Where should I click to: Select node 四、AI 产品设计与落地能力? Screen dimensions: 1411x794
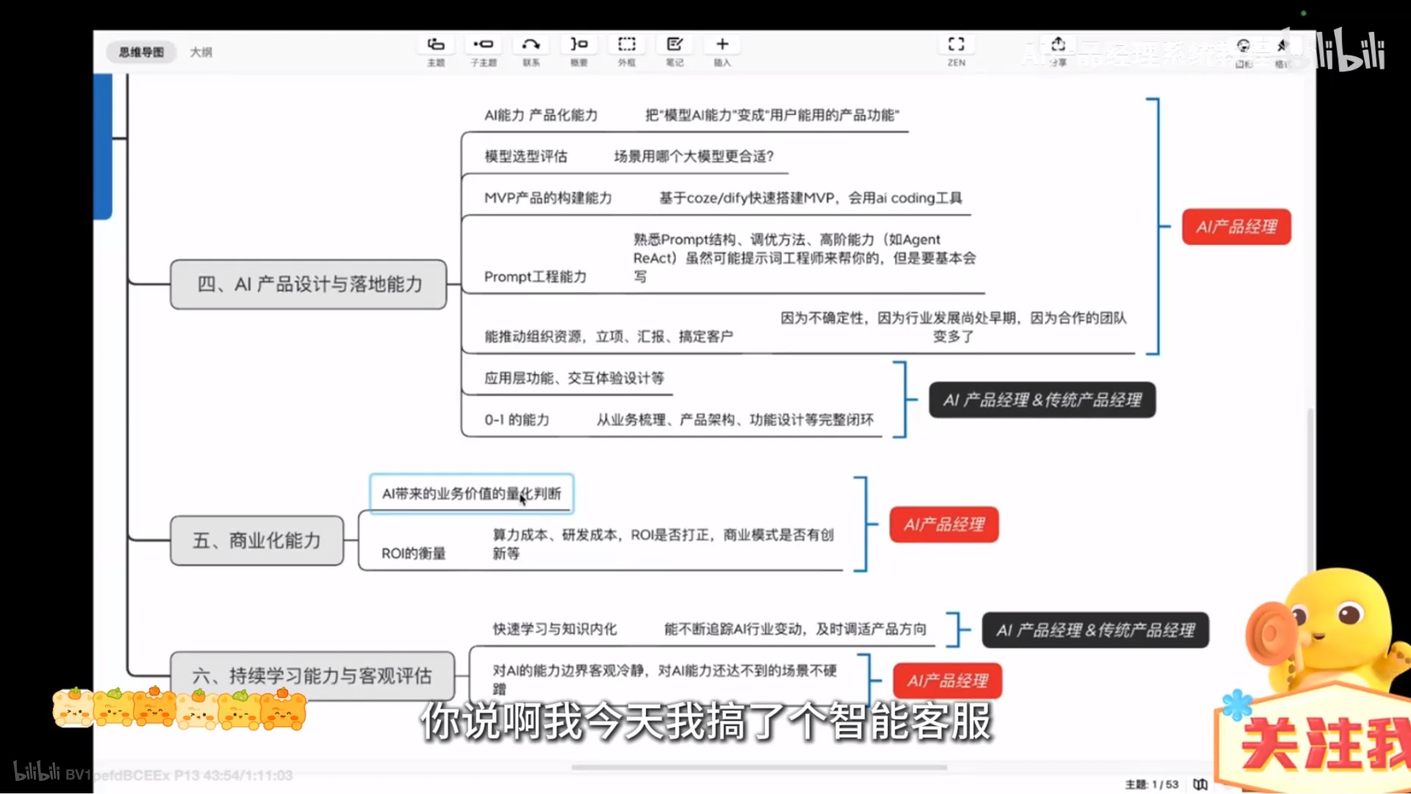click(x=308, y=285)
